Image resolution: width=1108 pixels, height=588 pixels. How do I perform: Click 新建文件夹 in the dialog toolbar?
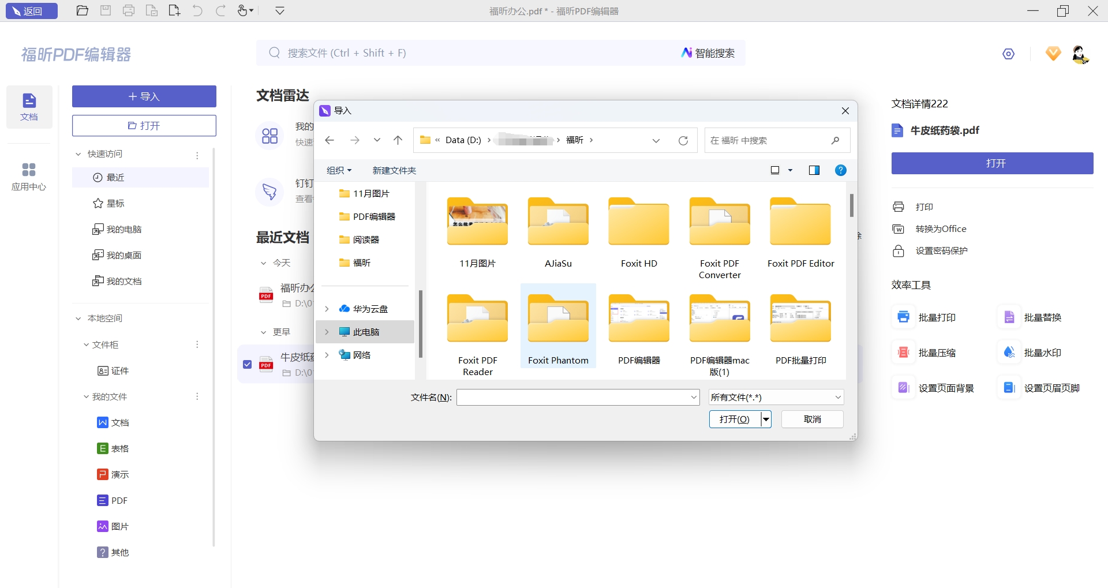click(x=394, y=170)
